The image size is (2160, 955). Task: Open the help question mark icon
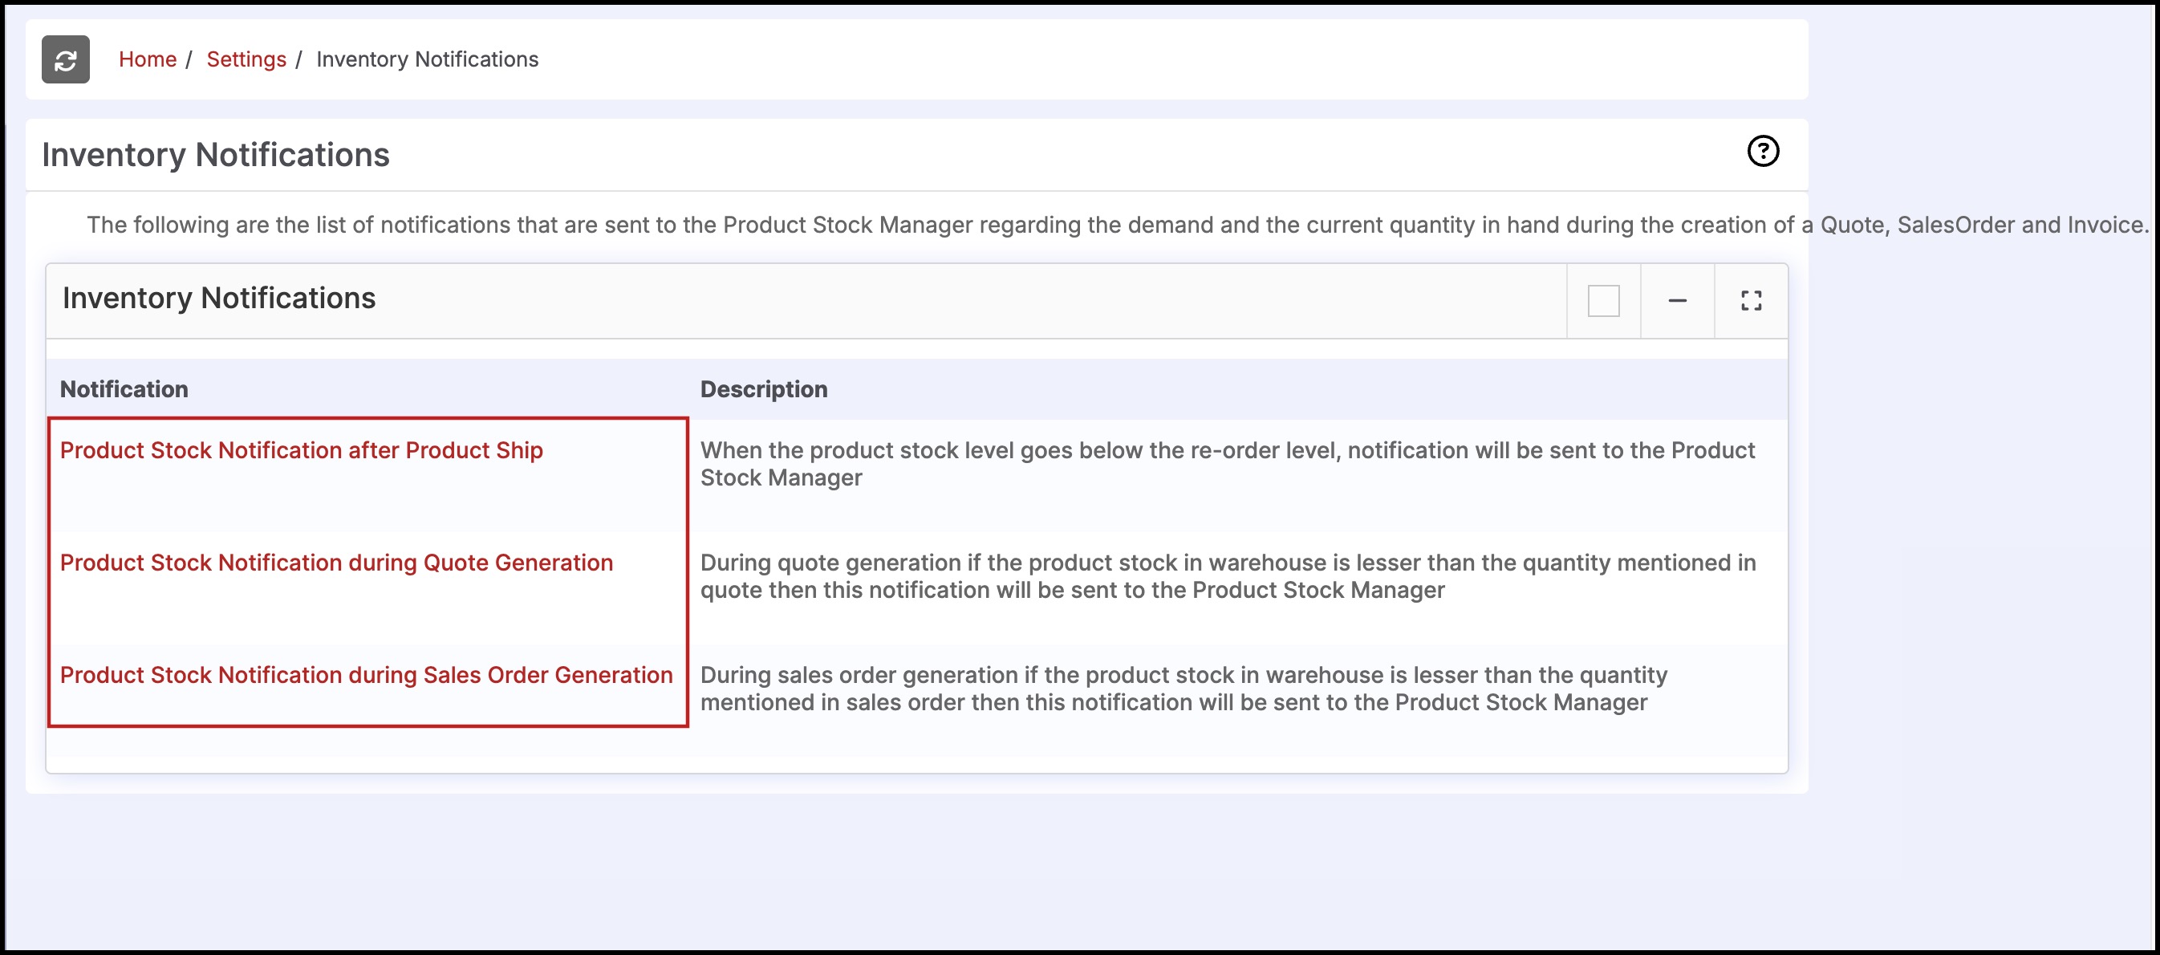point(1763,152)
